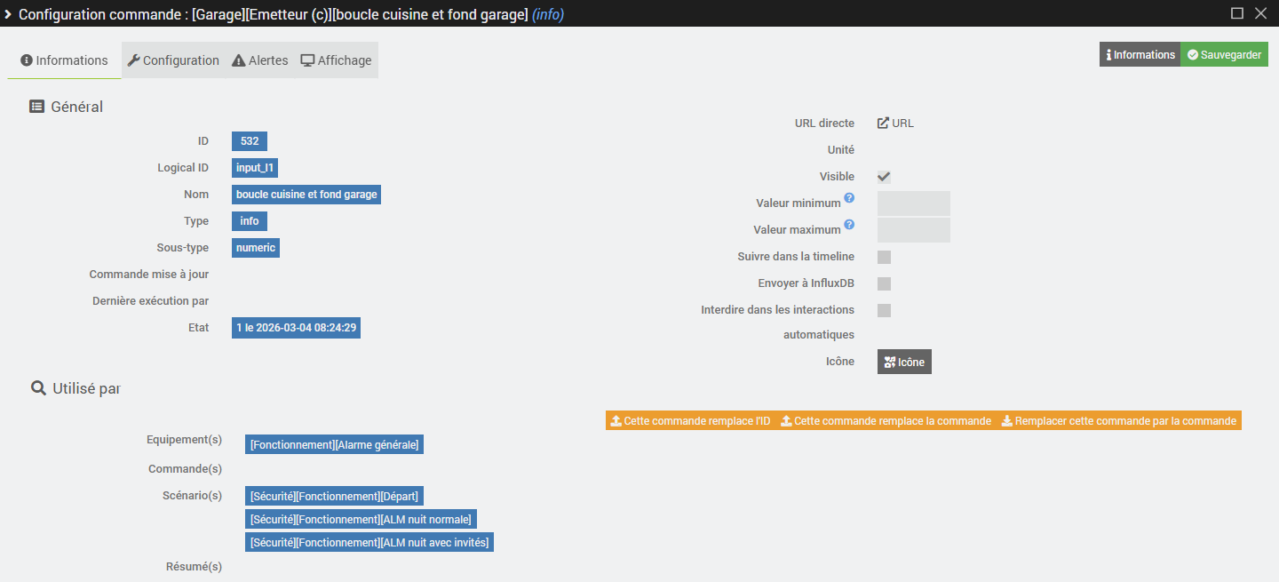The image size is (1279, 582).
Task: Click the collapse arrow in title bar
Action: pyautogui.click(x=8, y=14)
